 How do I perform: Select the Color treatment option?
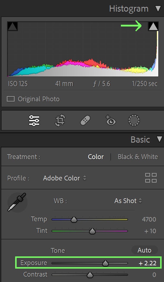tap(96, 157)
